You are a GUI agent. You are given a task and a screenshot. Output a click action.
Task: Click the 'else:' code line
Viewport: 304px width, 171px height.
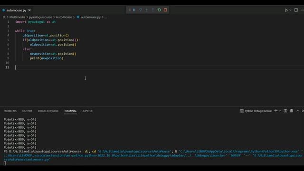pyautogui.click(x=27, y=49)
